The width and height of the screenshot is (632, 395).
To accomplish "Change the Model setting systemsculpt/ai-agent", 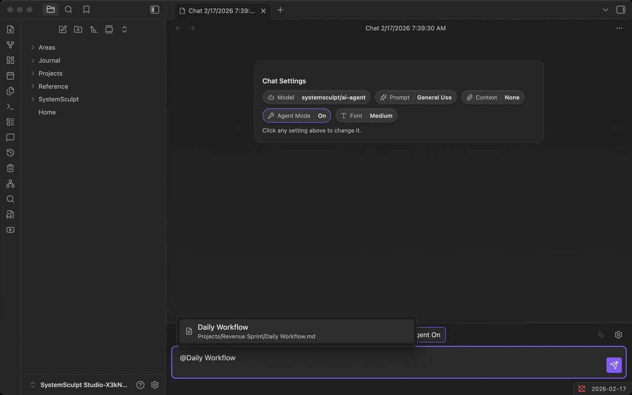I will point(316,97).
